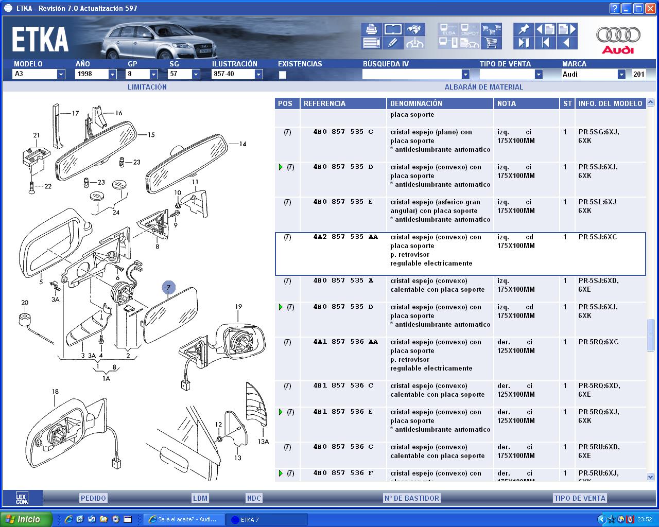Click the list view icon below the printer
The width and height of the screenshot is (659, 527).
point(371,43)
